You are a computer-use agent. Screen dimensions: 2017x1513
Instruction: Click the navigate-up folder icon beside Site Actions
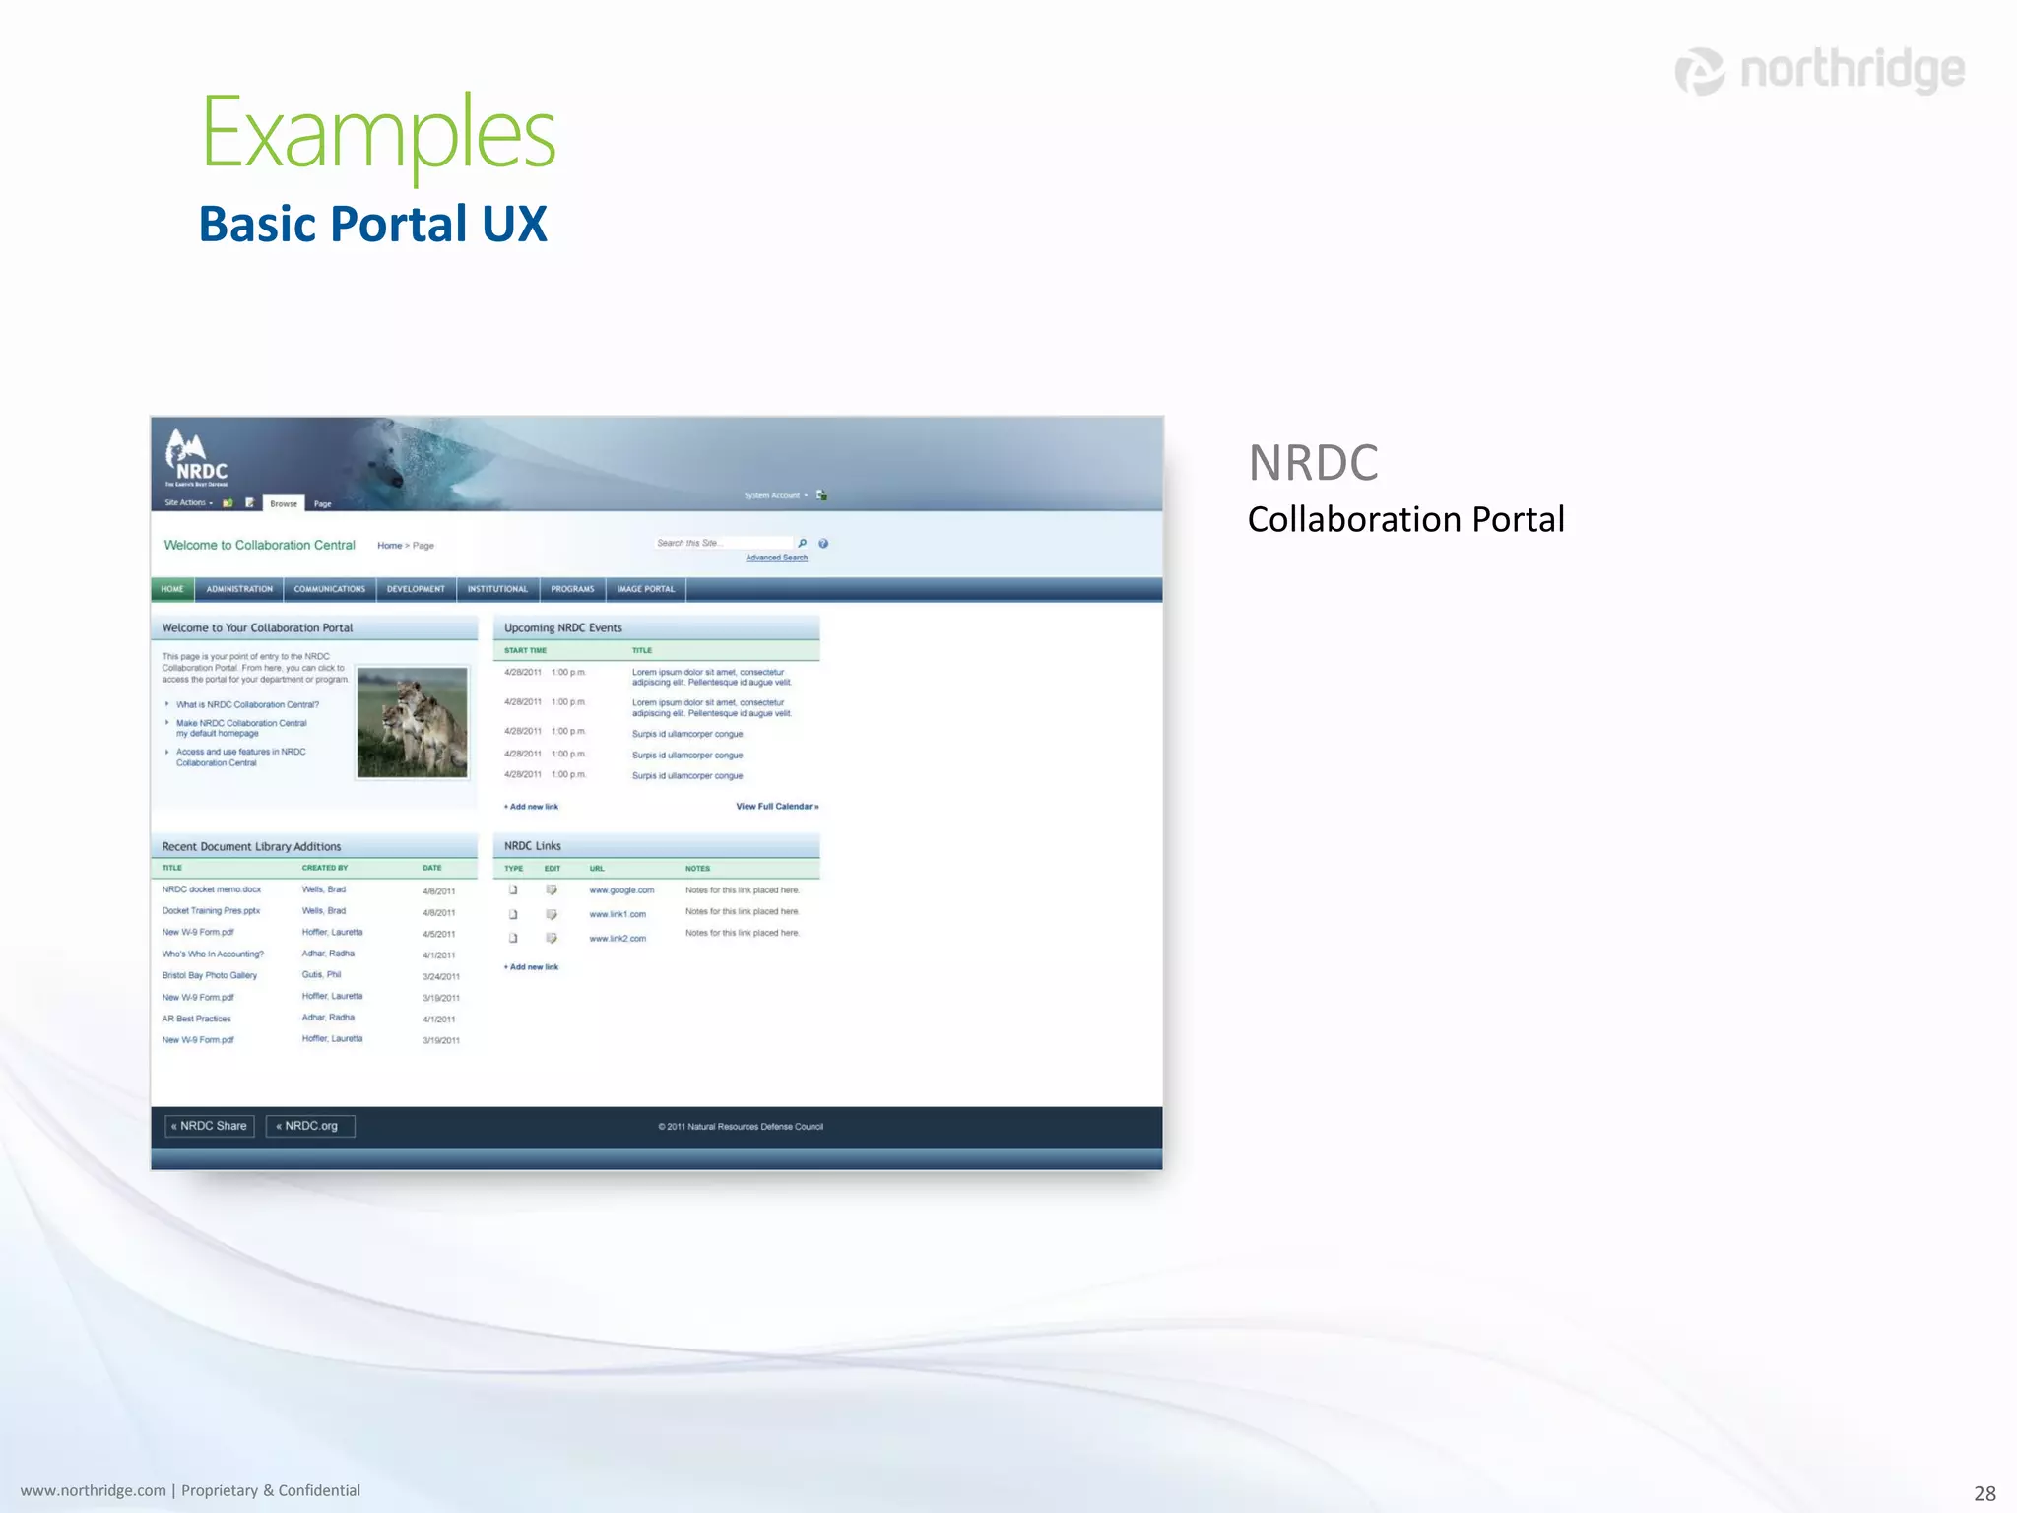[228, 503]
